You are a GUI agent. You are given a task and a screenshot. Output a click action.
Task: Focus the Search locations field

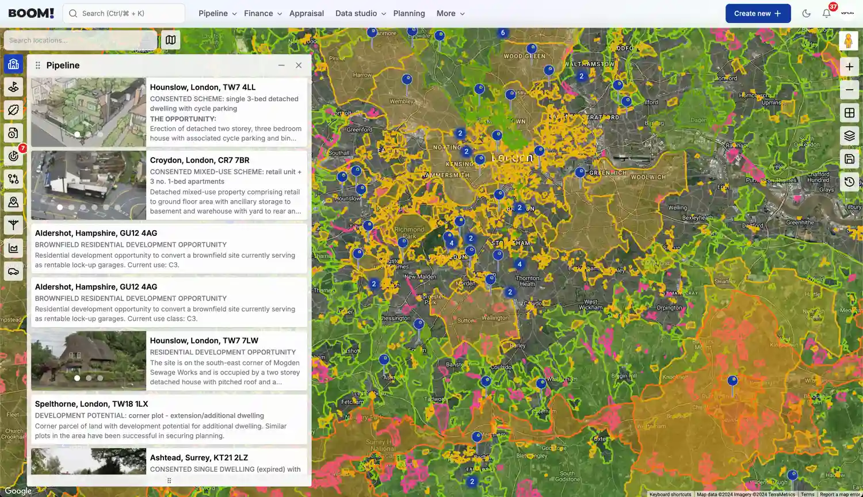(81, 40)
